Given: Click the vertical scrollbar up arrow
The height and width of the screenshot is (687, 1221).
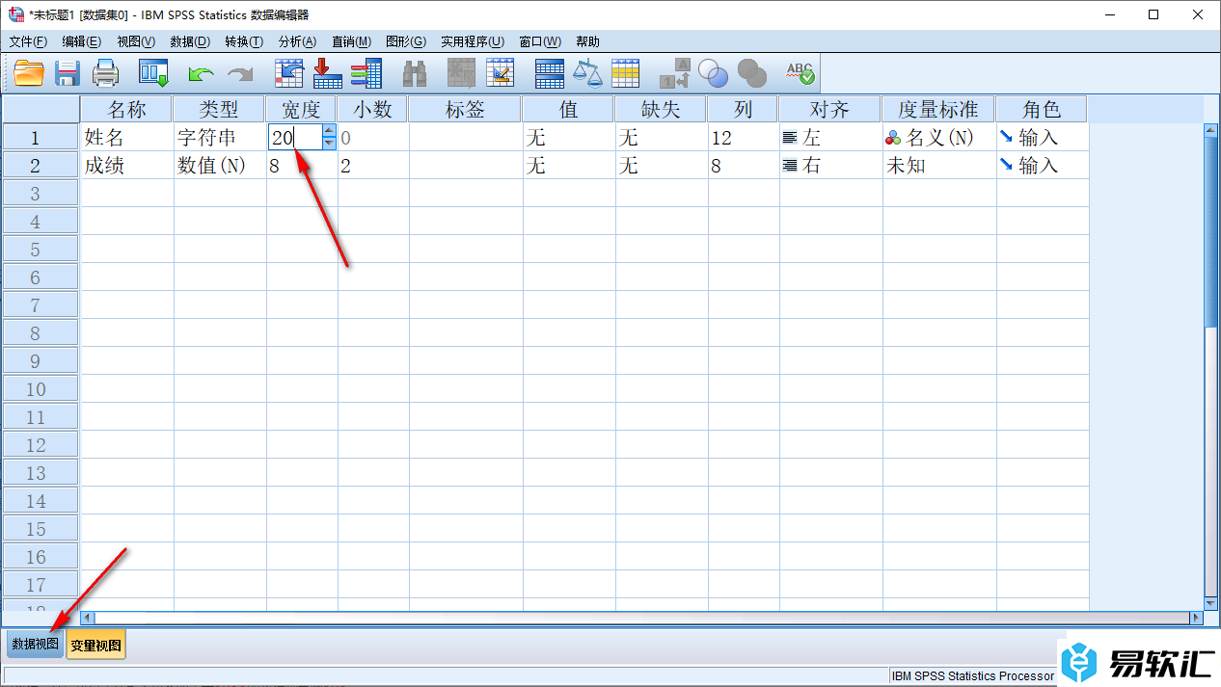Looking at the screenshot, I should pyautogui.click(x=1211, y=130).
